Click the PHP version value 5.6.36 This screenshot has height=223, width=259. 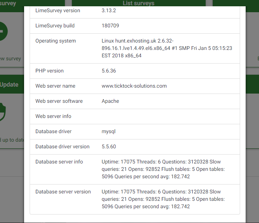click(x=109, y=71)
